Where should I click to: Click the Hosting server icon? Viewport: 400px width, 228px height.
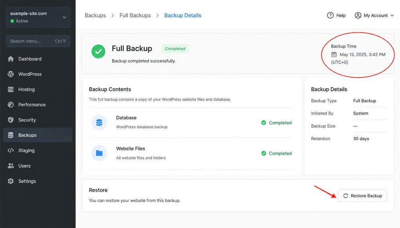(11, 89)
